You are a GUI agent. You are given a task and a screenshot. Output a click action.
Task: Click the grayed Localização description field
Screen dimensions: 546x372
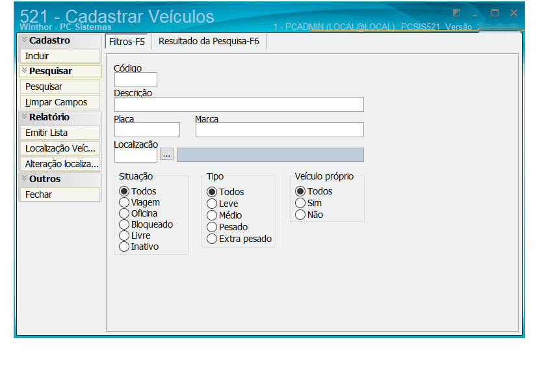pos(270,155)
